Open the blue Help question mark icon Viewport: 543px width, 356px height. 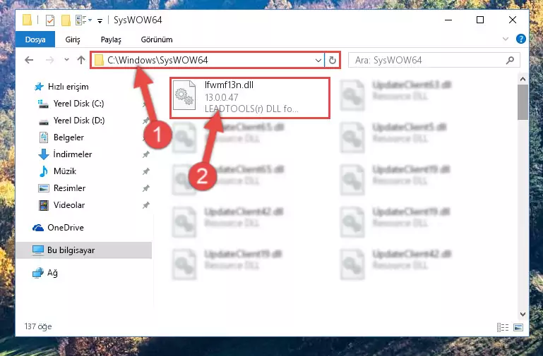click(x=520, y=39)
